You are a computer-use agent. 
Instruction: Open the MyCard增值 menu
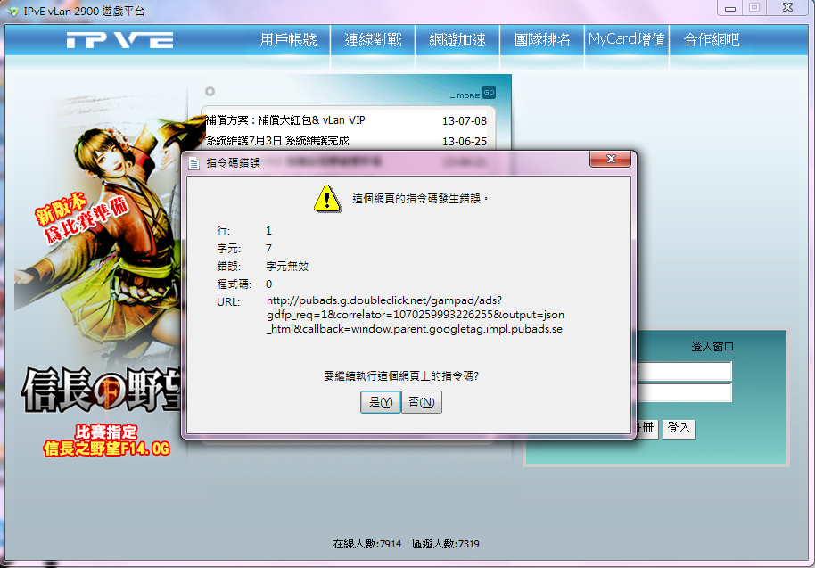coord(627,39)
